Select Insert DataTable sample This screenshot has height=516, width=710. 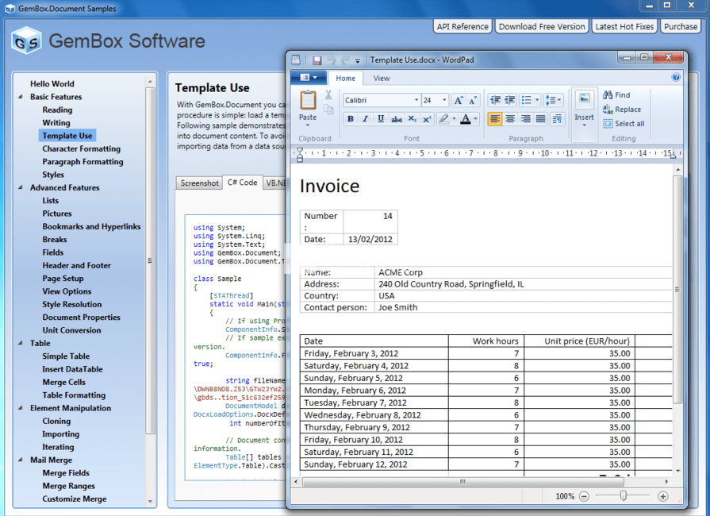pos(72,369)
